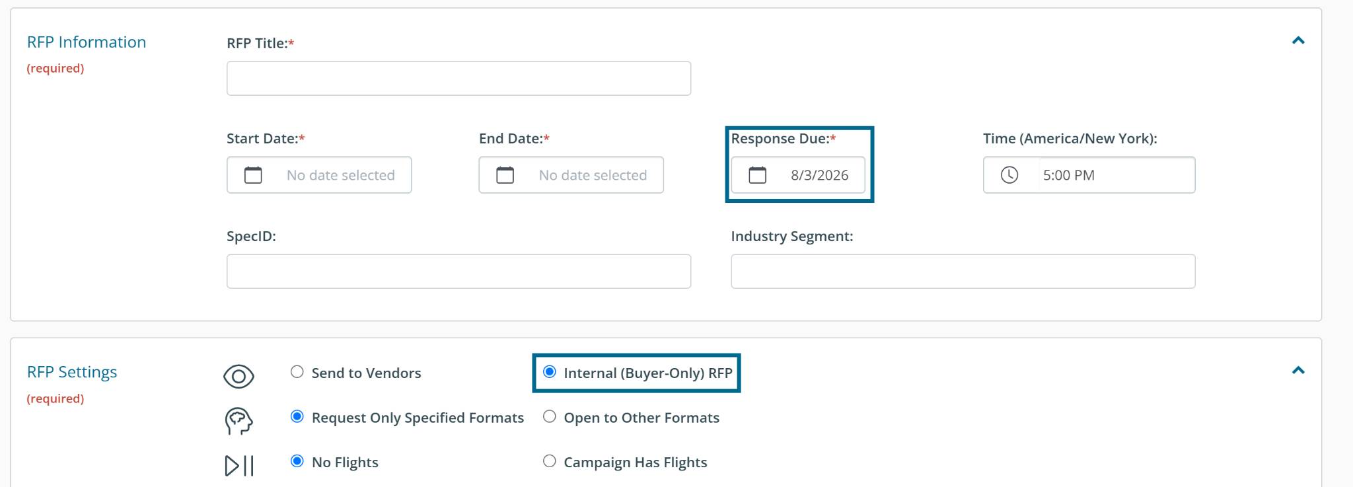Screen dimensions: 1353x487
Task: Choose Open to Other Formats
Action: [550, 417]
